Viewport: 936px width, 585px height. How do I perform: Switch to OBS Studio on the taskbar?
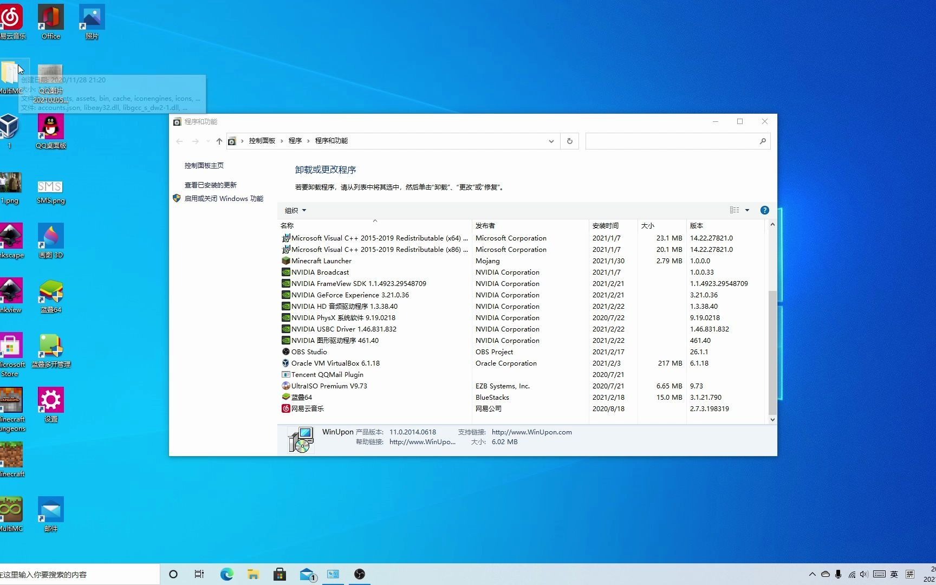(360, 574)
